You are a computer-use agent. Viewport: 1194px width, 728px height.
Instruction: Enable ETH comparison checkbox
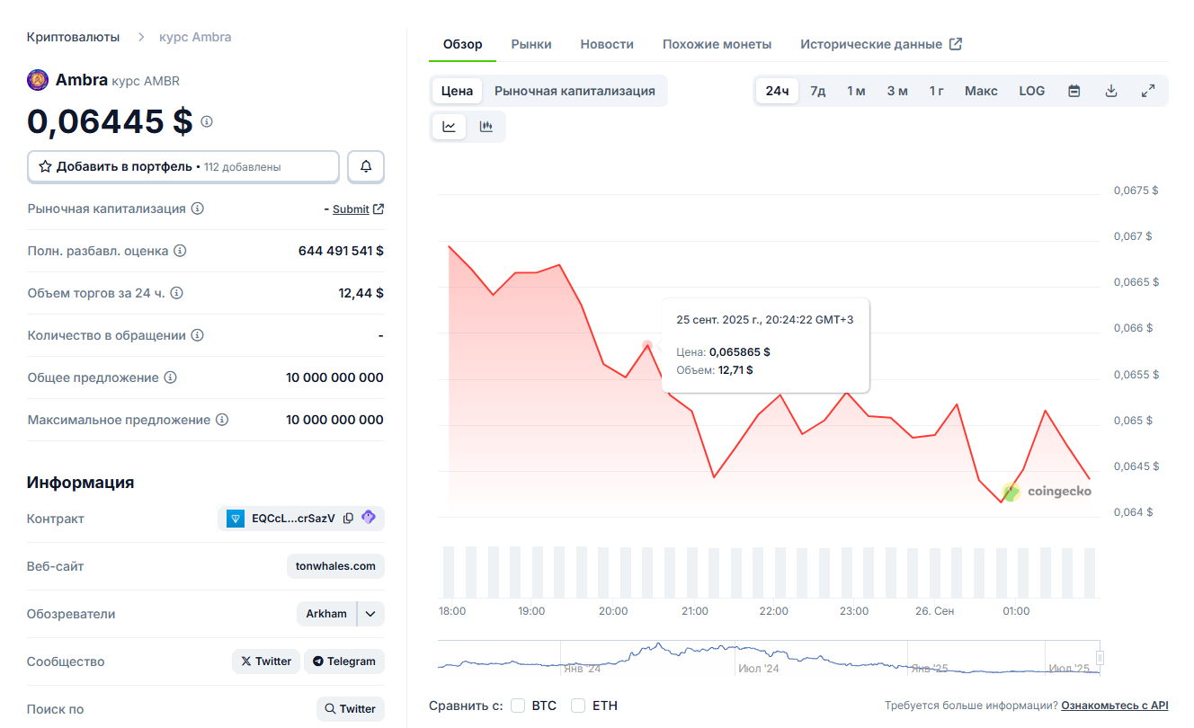[x=578, y=706]
